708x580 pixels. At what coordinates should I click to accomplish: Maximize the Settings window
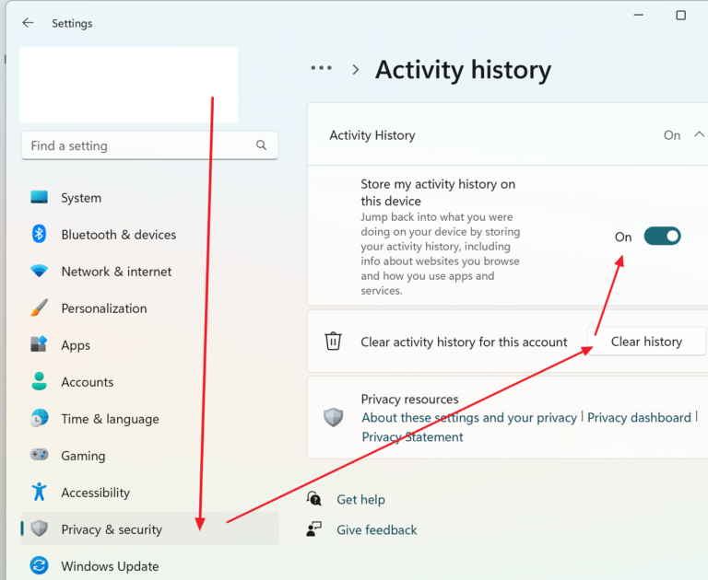pos(680,16)
